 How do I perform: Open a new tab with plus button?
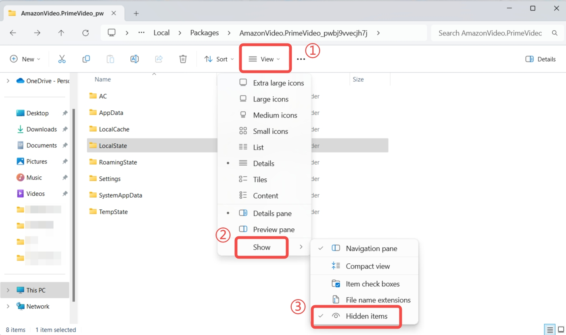point(136,13)
